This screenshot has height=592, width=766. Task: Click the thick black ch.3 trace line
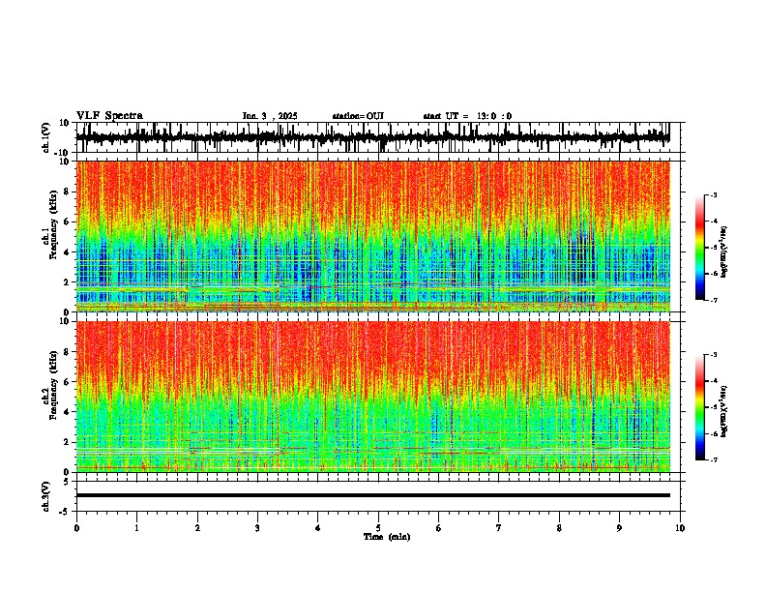pyautogui.click(x=373, y=495)
